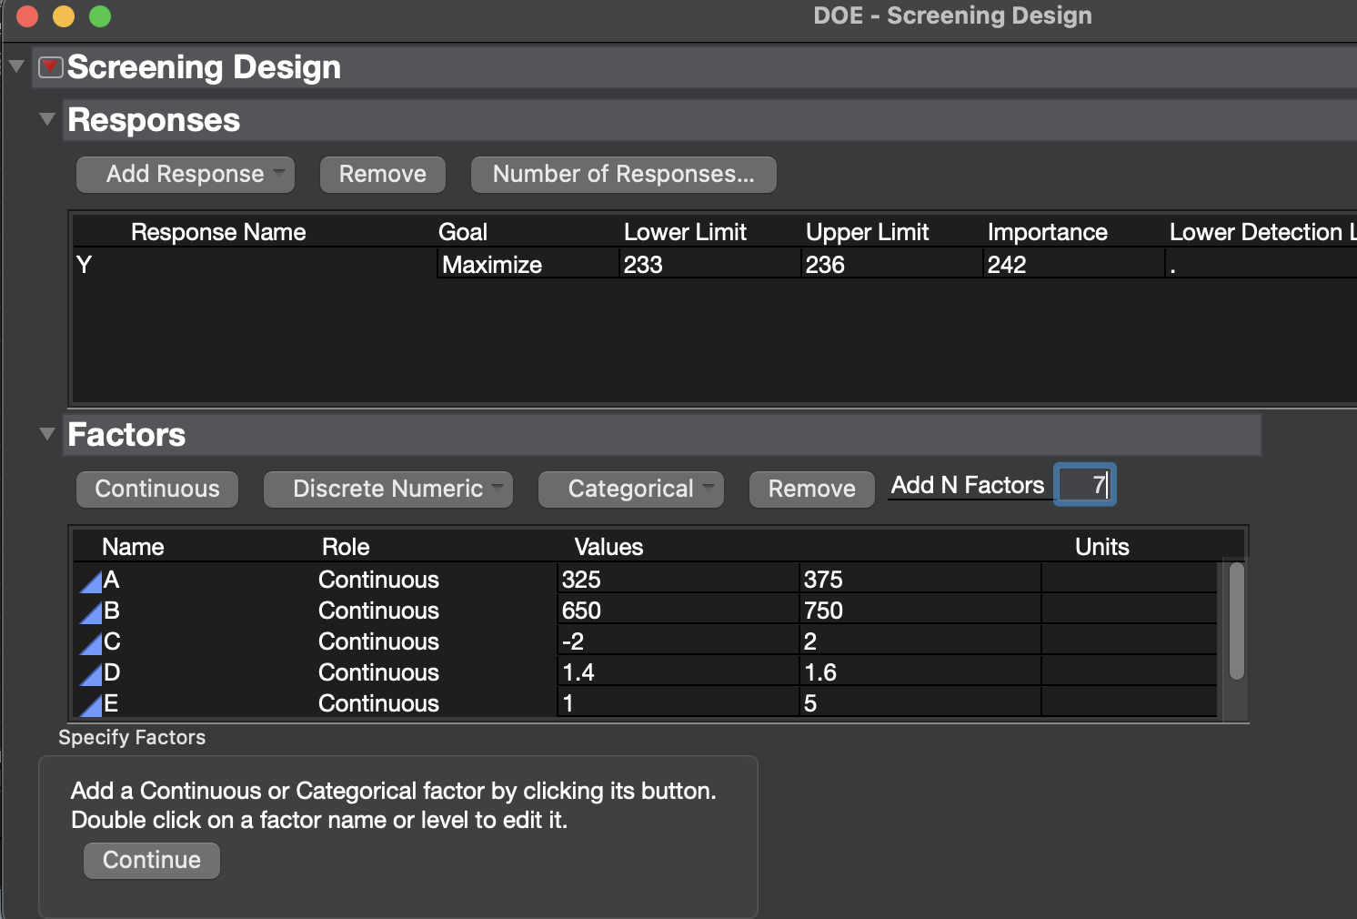The height and width of the screenshot is (919, 1357).
Task: Open the Discrete Numeric dropdown
Action: pyautogui.click(x=388, y=490)
